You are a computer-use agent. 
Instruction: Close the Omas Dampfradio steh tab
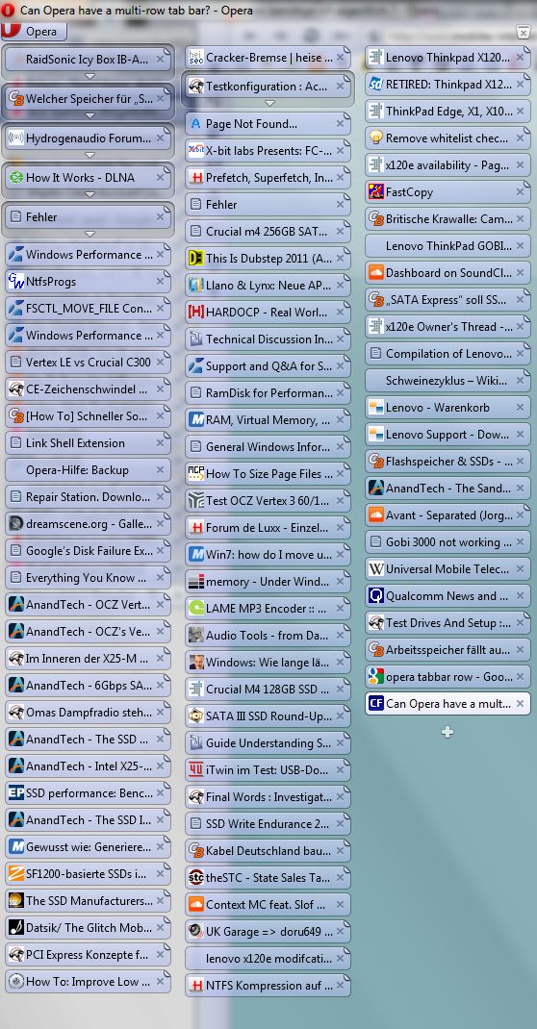click(160, 712)
